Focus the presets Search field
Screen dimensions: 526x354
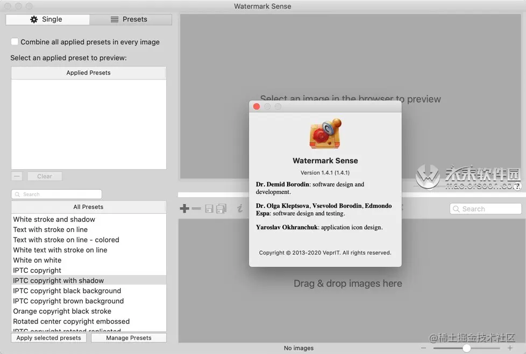[x=56, y=194]
